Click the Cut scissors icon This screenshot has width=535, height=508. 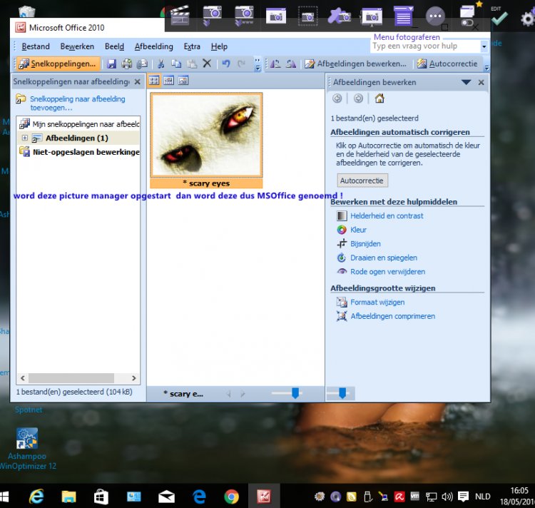tap(161, 63)
